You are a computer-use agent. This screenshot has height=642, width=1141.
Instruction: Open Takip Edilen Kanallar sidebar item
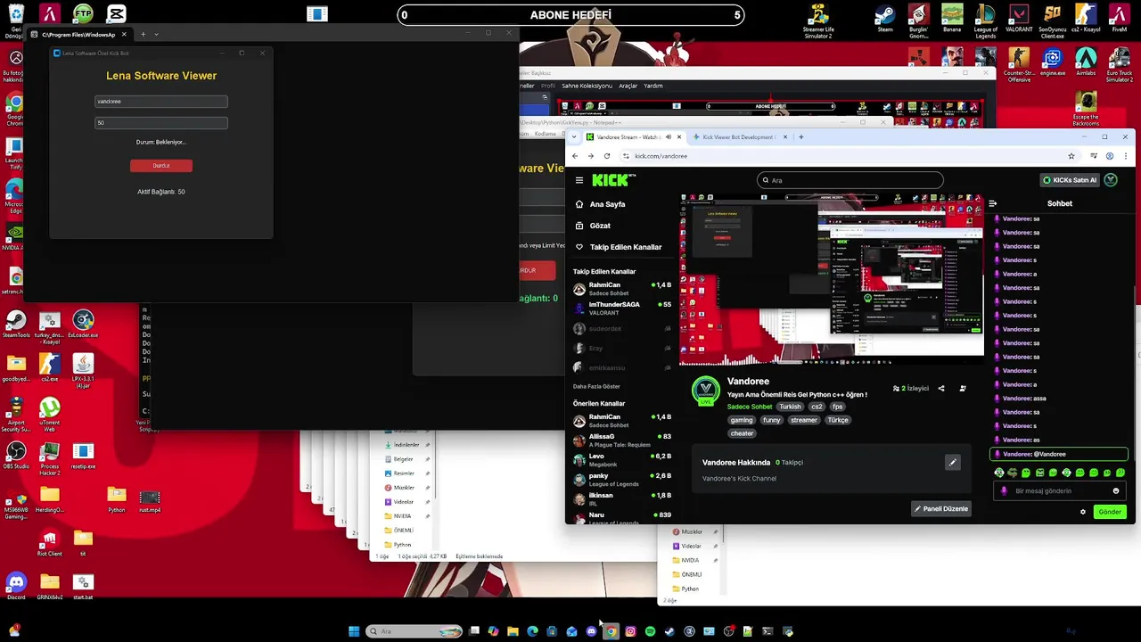tap(626, 247)
